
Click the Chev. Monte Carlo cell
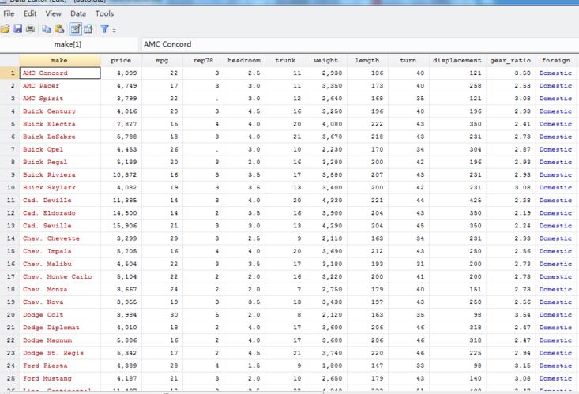pos(60,276)
